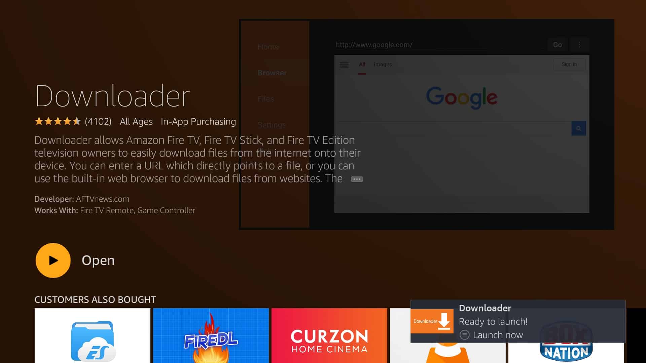The height and width of the screenshot is (363, 646).
Task: Click the Downloader app icon in notification
Action: tap(432, 321)
